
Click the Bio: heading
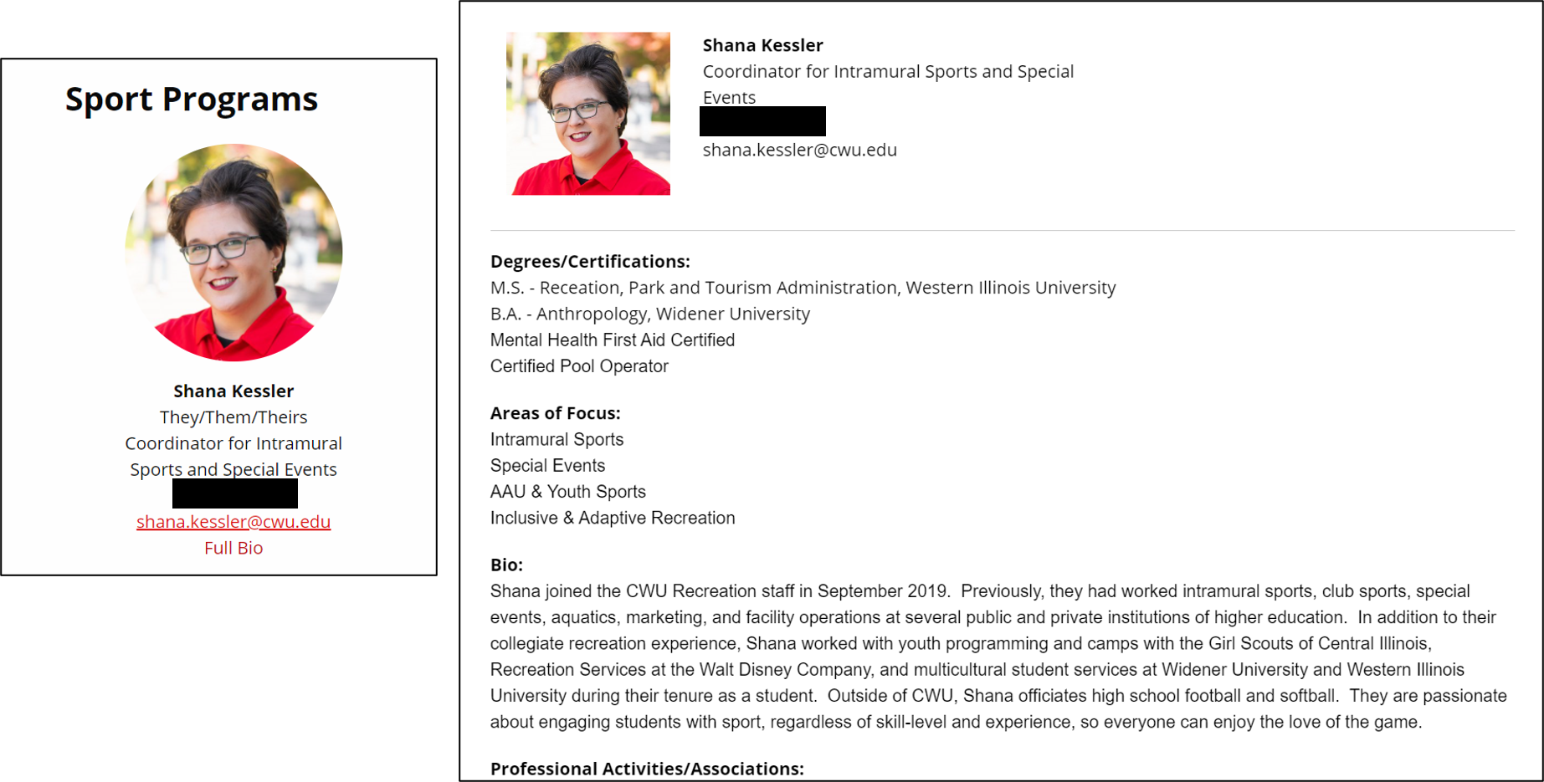506,565
